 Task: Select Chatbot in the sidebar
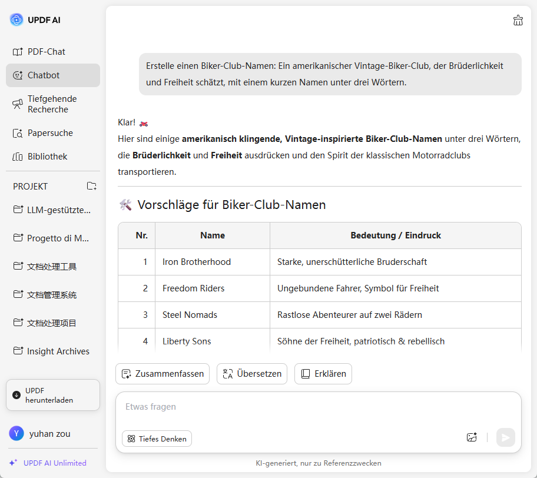point(44,75)
